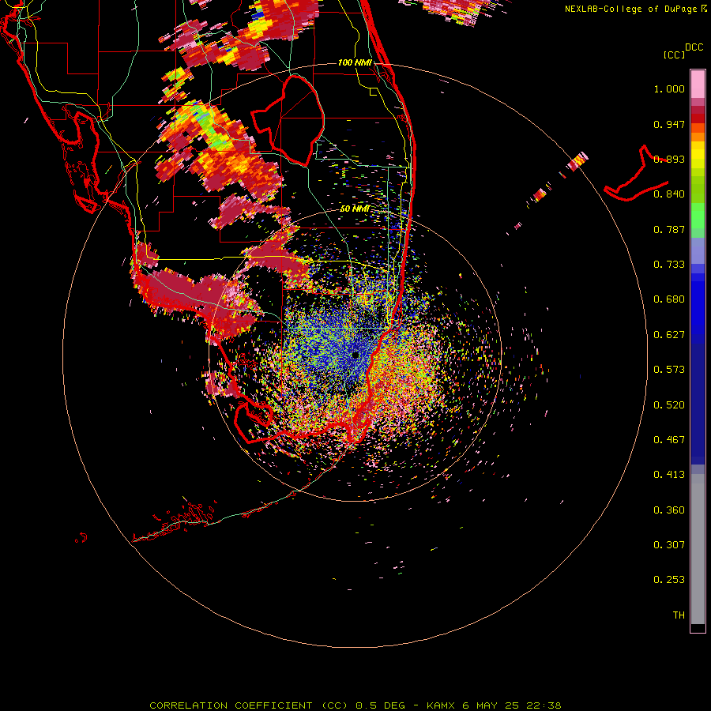Click the 0.893 color scale value
The image size is (711, 711).
coord(669,159)
